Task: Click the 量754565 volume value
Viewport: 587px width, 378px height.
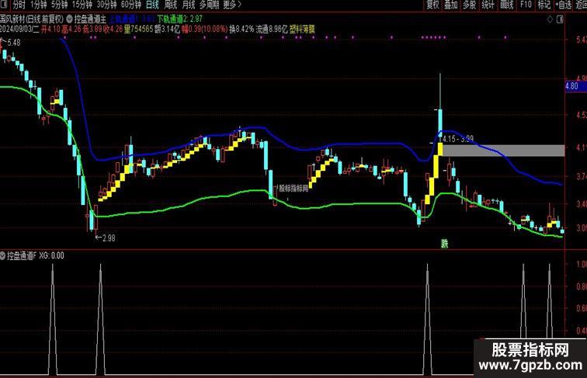Action: click(x=138, y=29)
